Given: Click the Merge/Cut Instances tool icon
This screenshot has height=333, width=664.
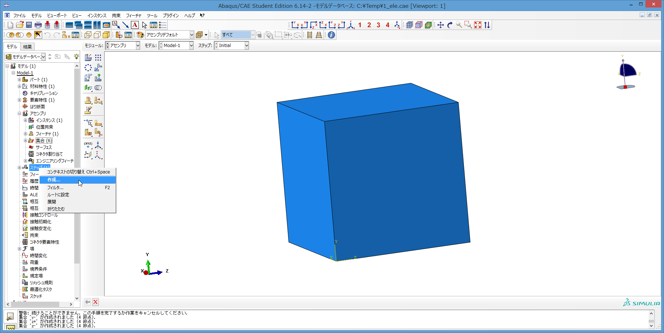Looking at the screenshot, I should point(98,88).
